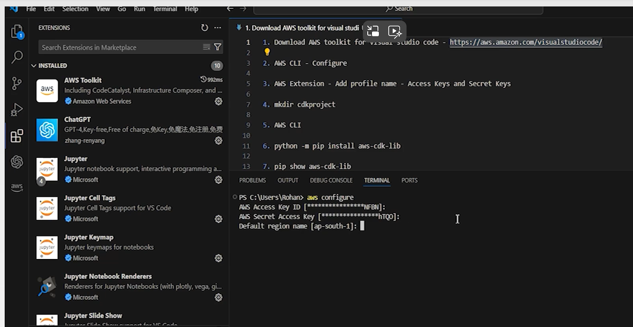The height and width of the screenshot is (327, 633).
Task: Refresh the extensions list
Action: click(205, 28)
